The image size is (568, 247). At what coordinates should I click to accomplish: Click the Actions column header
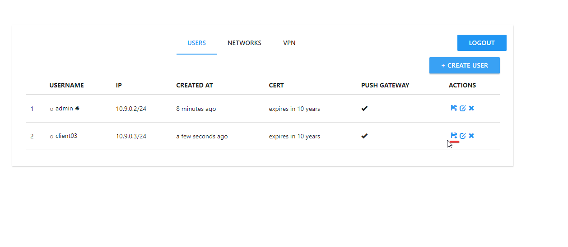click(x=462, y=85)
